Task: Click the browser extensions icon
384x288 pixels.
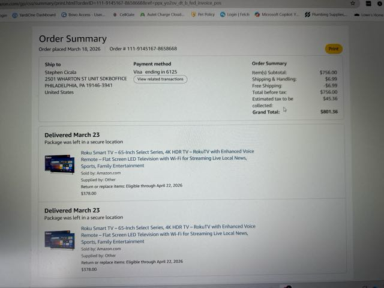Action: tap(368, 3)
